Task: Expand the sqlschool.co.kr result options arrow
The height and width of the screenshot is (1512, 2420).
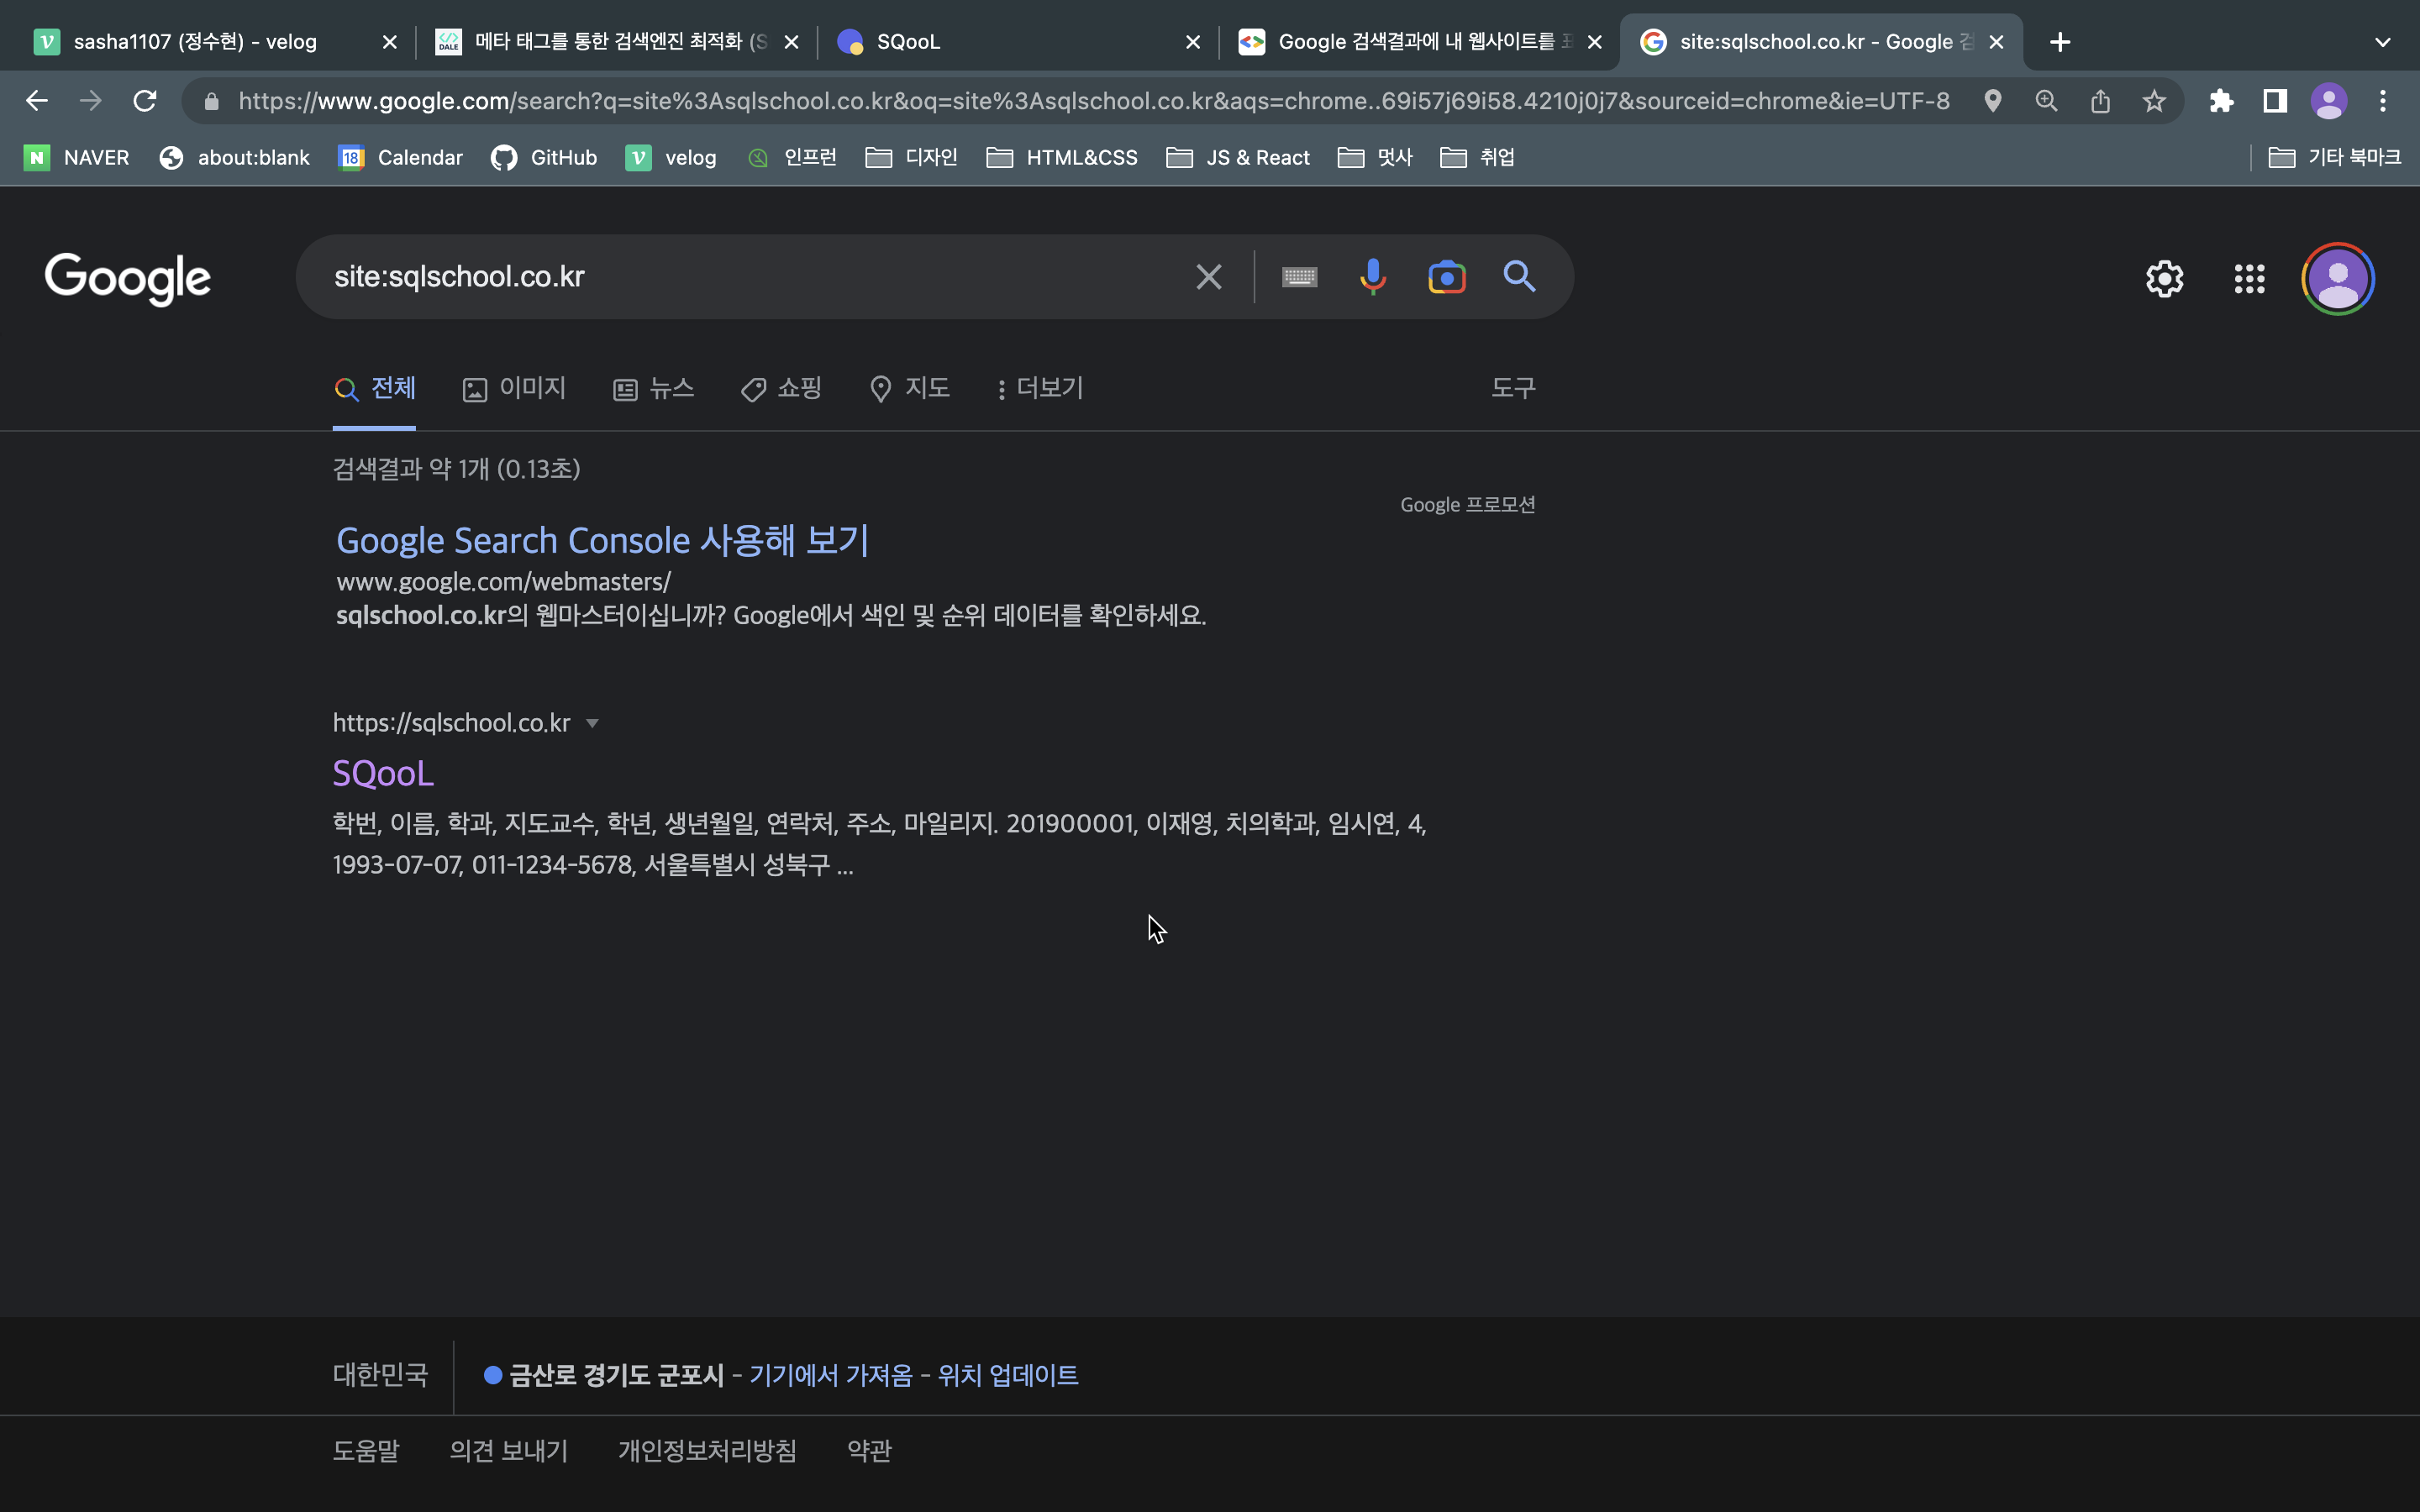Action: [x=592, y=723]
